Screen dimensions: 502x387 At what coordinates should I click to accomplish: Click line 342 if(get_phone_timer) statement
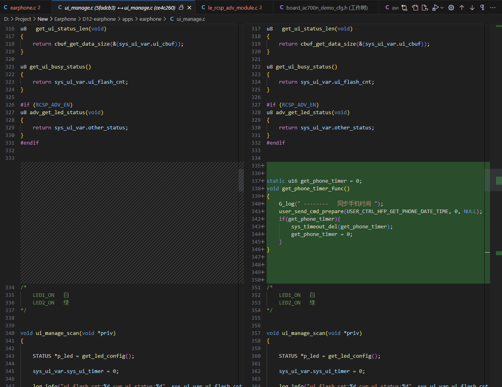click(309, 219)
